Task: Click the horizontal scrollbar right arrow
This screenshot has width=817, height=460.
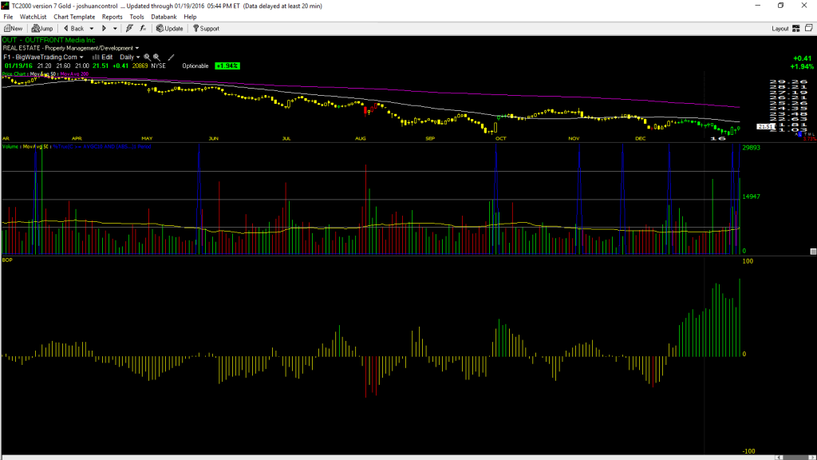Action: (x=811, y=458)
